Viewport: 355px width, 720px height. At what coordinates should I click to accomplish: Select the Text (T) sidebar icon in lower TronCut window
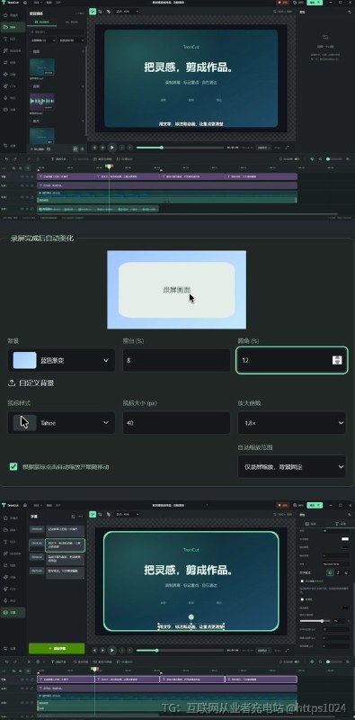click(x=5, y=542)
